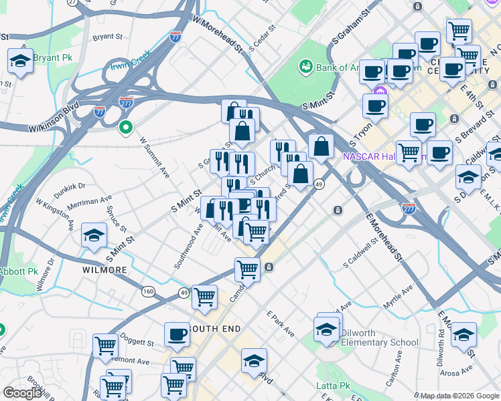
Task: Select the Merriman Ave street label
Action: tap(89, 203)
